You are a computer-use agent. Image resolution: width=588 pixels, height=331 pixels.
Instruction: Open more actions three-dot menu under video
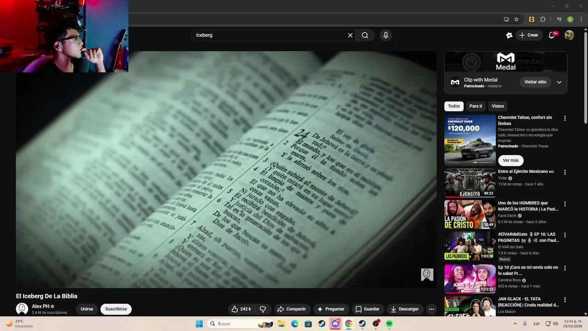click(x=431, y=309)
